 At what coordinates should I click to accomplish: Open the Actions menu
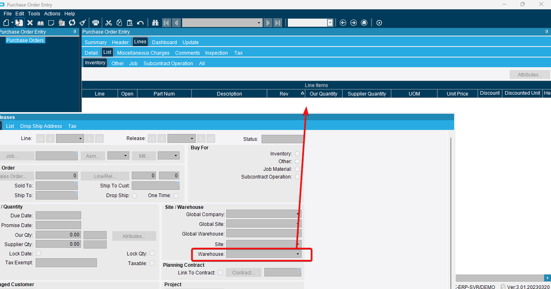52,14
